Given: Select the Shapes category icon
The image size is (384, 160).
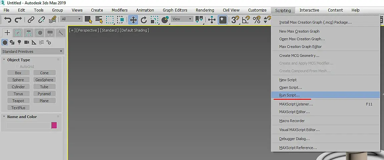Looking at the screenshot, I should click(x=12, y=43).
